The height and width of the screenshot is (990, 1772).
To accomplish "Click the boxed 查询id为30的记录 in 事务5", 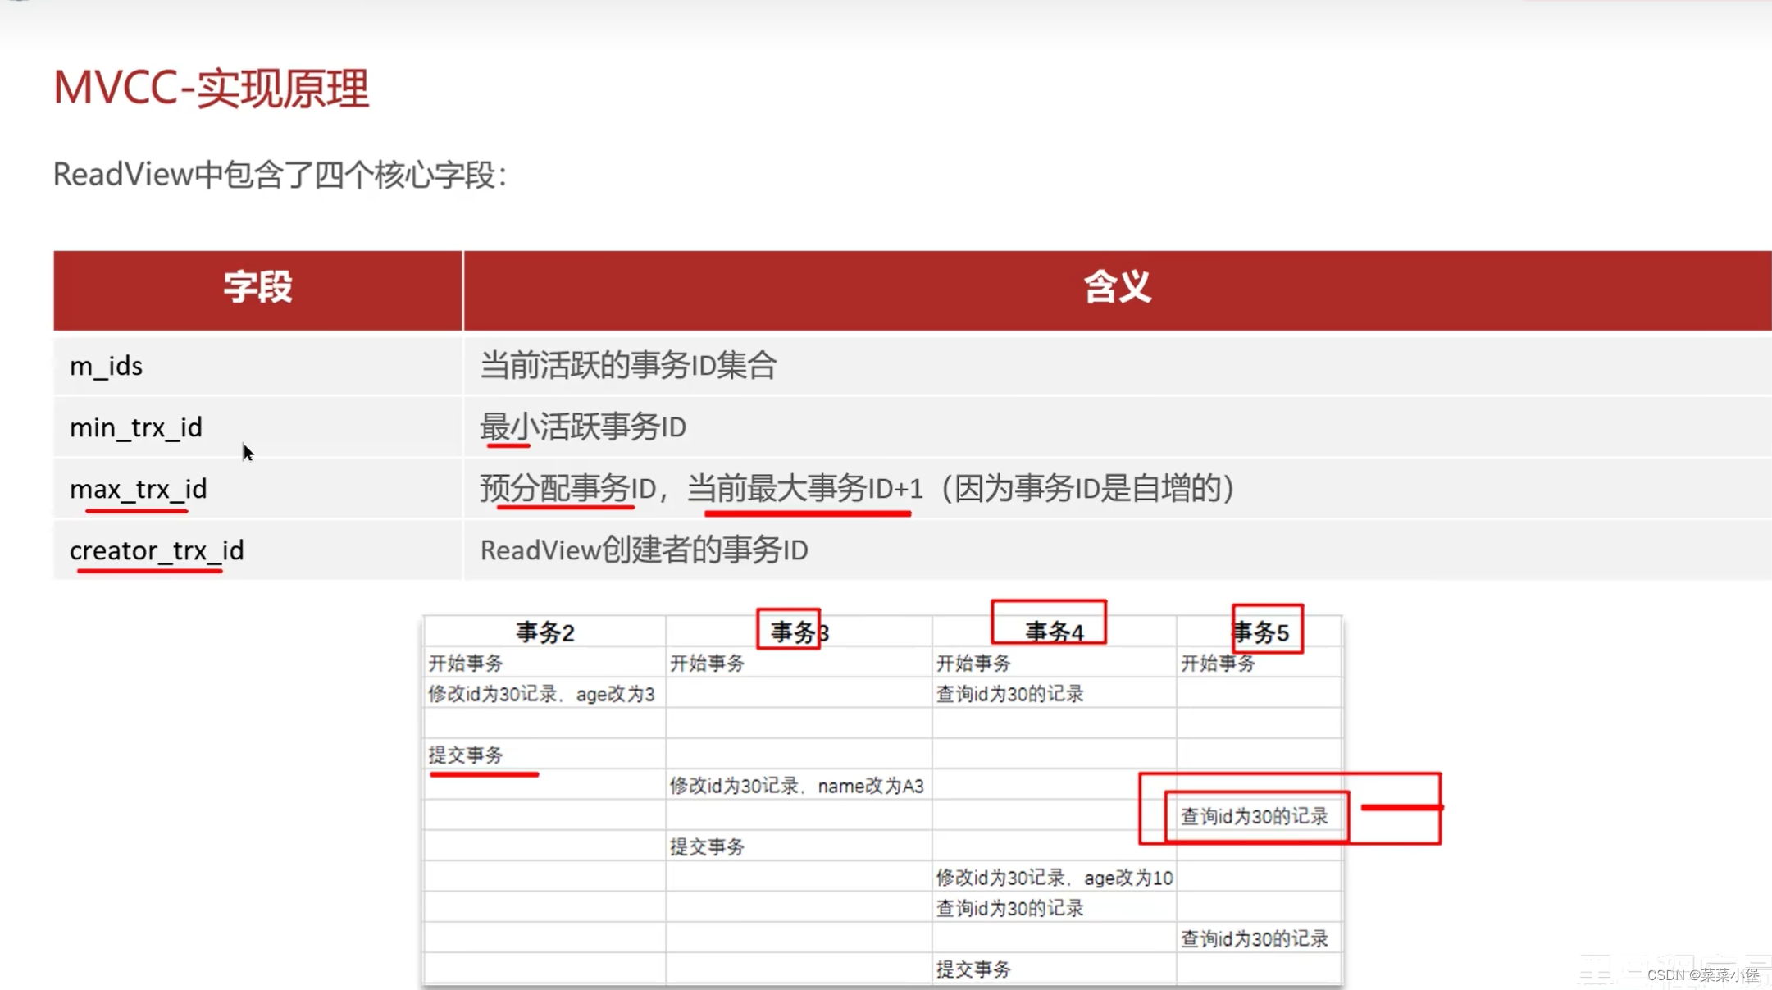I will click(1255, 816).
